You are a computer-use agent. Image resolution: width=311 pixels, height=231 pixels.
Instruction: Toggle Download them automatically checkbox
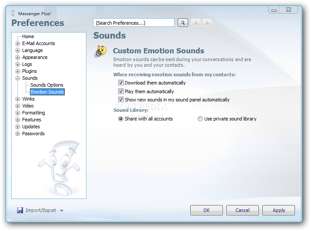coord(121,82)
